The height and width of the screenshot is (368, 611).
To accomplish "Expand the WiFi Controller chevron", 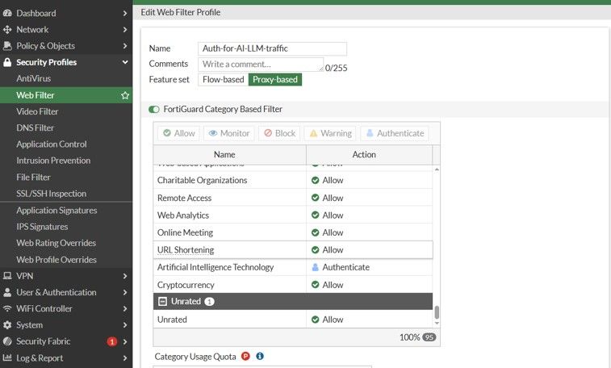I will (x=124, y=308).
